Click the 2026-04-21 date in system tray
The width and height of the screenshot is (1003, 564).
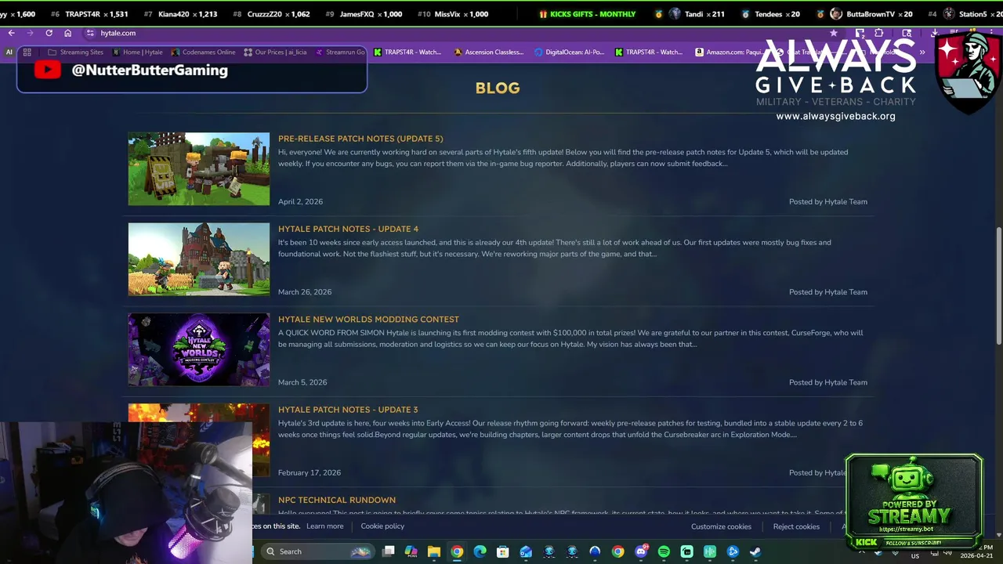tap(977, 556)
